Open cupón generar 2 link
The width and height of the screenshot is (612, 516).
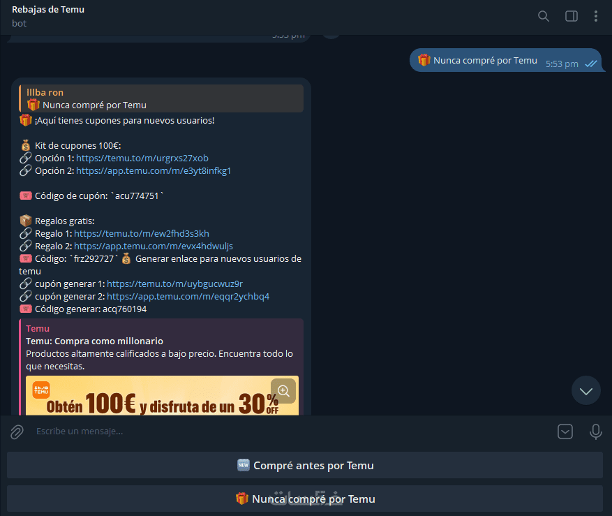(188, 297)
